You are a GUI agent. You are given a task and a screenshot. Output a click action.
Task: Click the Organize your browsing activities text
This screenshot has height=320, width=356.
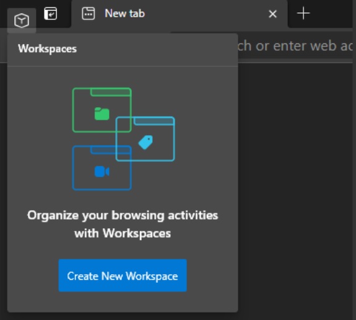(123, 224)
